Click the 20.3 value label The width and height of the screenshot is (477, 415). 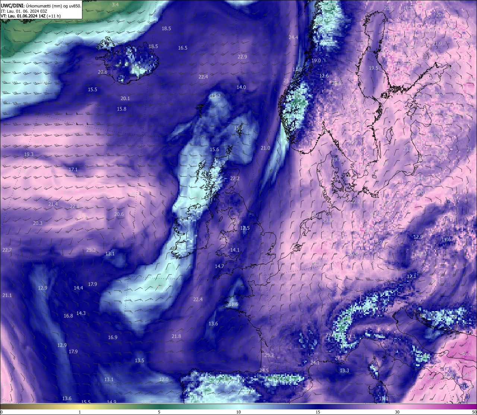click(38, 223)
